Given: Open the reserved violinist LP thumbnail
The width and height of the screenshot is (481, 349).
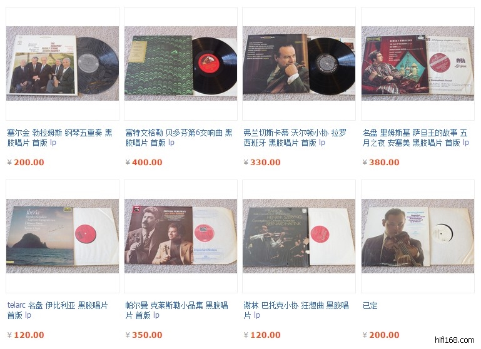Looking at the screenshot, I should click(418, 236).
